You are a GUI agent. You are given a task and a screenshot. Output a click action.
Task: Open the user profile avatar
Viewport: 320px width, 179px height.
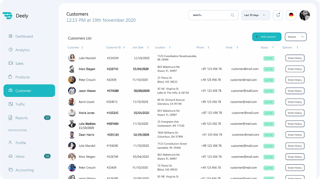coord(305,15)
